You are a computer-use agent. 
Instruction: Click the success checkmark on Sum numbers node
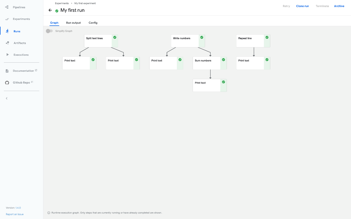coord(223,59)
